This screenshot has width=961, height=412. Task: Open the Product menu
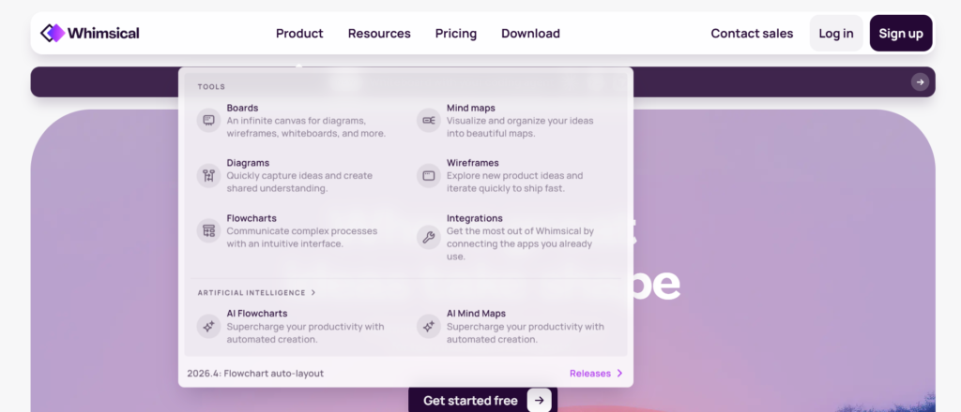point(299,34)
